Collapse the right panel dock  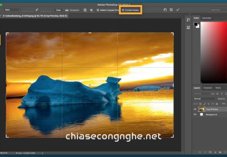coord(190,14)
